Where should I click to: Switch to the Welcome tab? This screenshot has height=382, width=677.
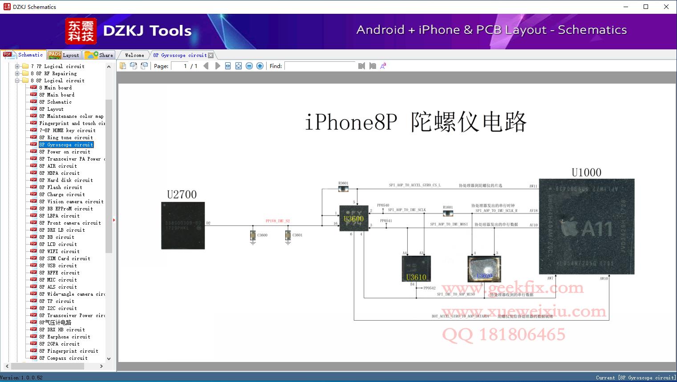(x=134, y=55)
